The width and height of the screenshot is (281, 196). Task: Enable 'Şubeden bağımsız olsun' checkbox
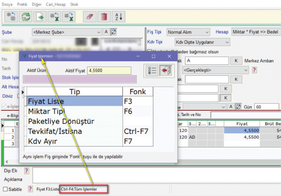(149, 52)
